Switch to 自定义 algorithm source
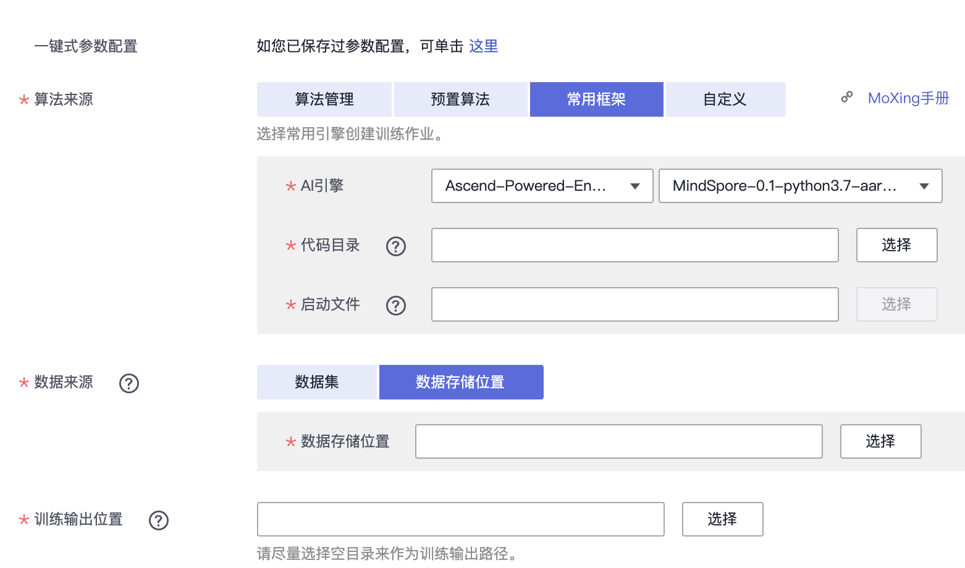 tap(725, 99)
